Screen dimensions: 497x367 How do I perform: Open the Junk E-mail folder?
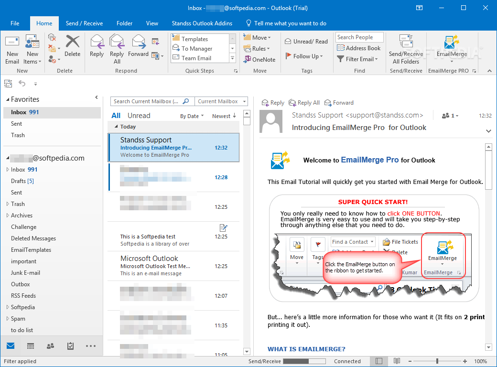pyautogui.click(x=25, y=272)
